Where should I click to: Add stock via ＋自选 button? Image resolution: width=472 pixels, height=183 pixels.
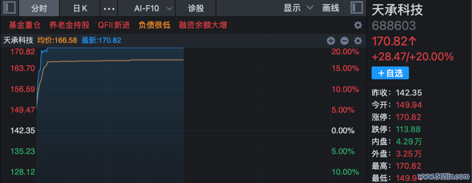390,73
